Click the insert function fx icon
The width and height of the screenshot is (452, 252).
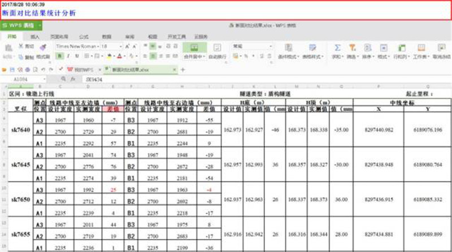tap(73, 80)
